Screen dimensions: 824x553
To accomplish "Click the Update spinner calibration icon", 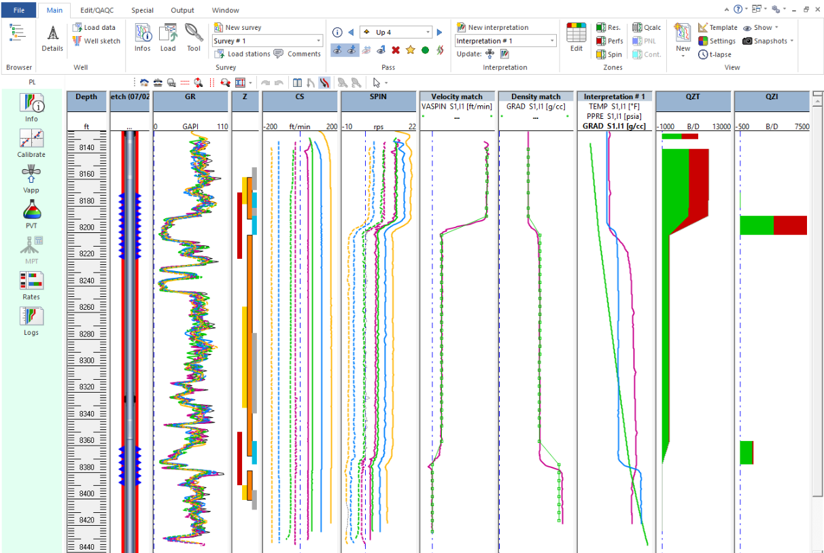I will click(490, 54).
